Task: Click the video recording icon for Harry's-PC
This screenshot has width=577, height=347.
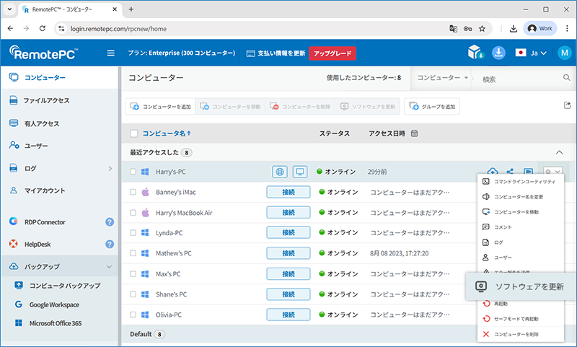Action: (528, 171)
